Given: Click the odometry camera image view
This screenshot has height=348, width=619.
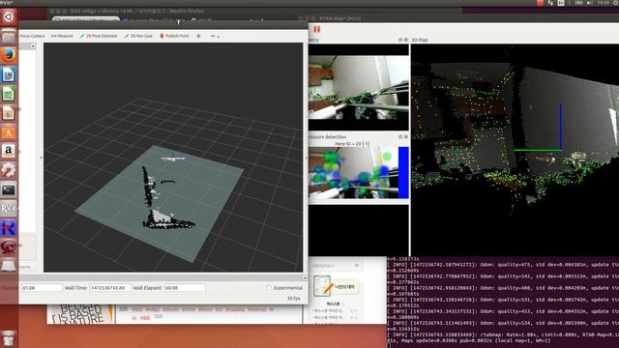Looking at the screenshot, I should (359, 87).
